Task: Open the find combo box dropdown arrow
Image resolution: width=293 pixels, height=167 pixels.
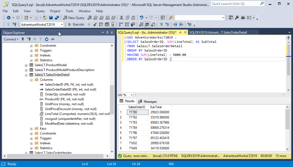Action: [223, 18]
